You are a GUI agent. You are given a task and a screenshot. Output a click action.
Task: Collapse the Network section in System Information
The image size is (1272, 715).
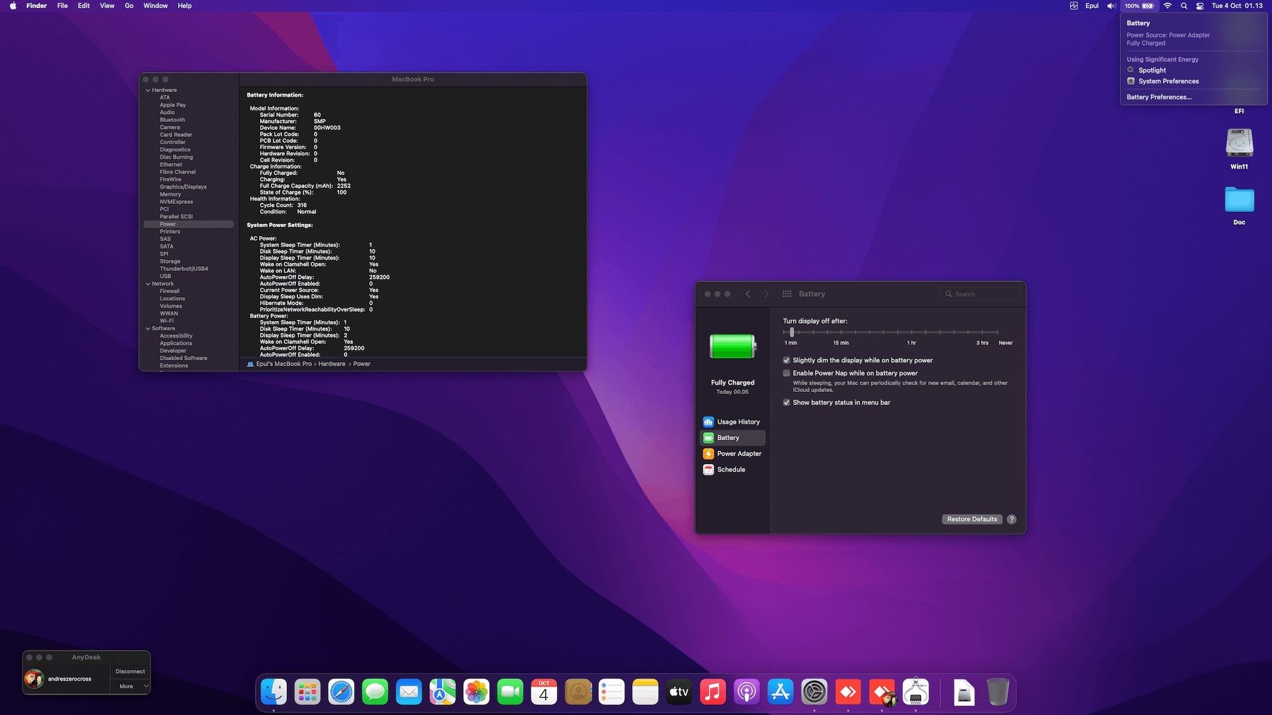click(x=148, y=283)
